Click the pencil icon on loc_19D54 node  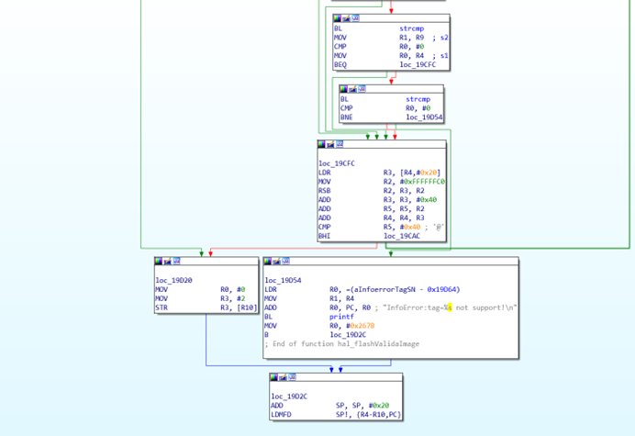[x=277, y=262]
